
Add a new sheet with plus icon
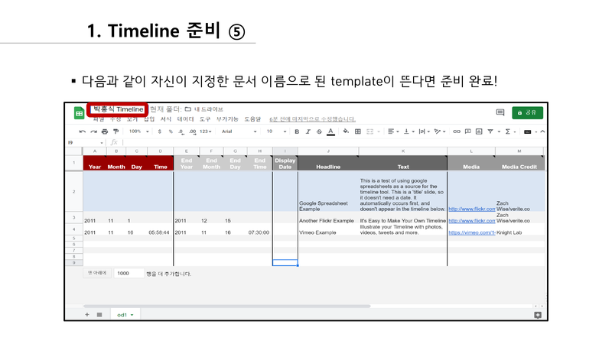[x=87, y=315]
